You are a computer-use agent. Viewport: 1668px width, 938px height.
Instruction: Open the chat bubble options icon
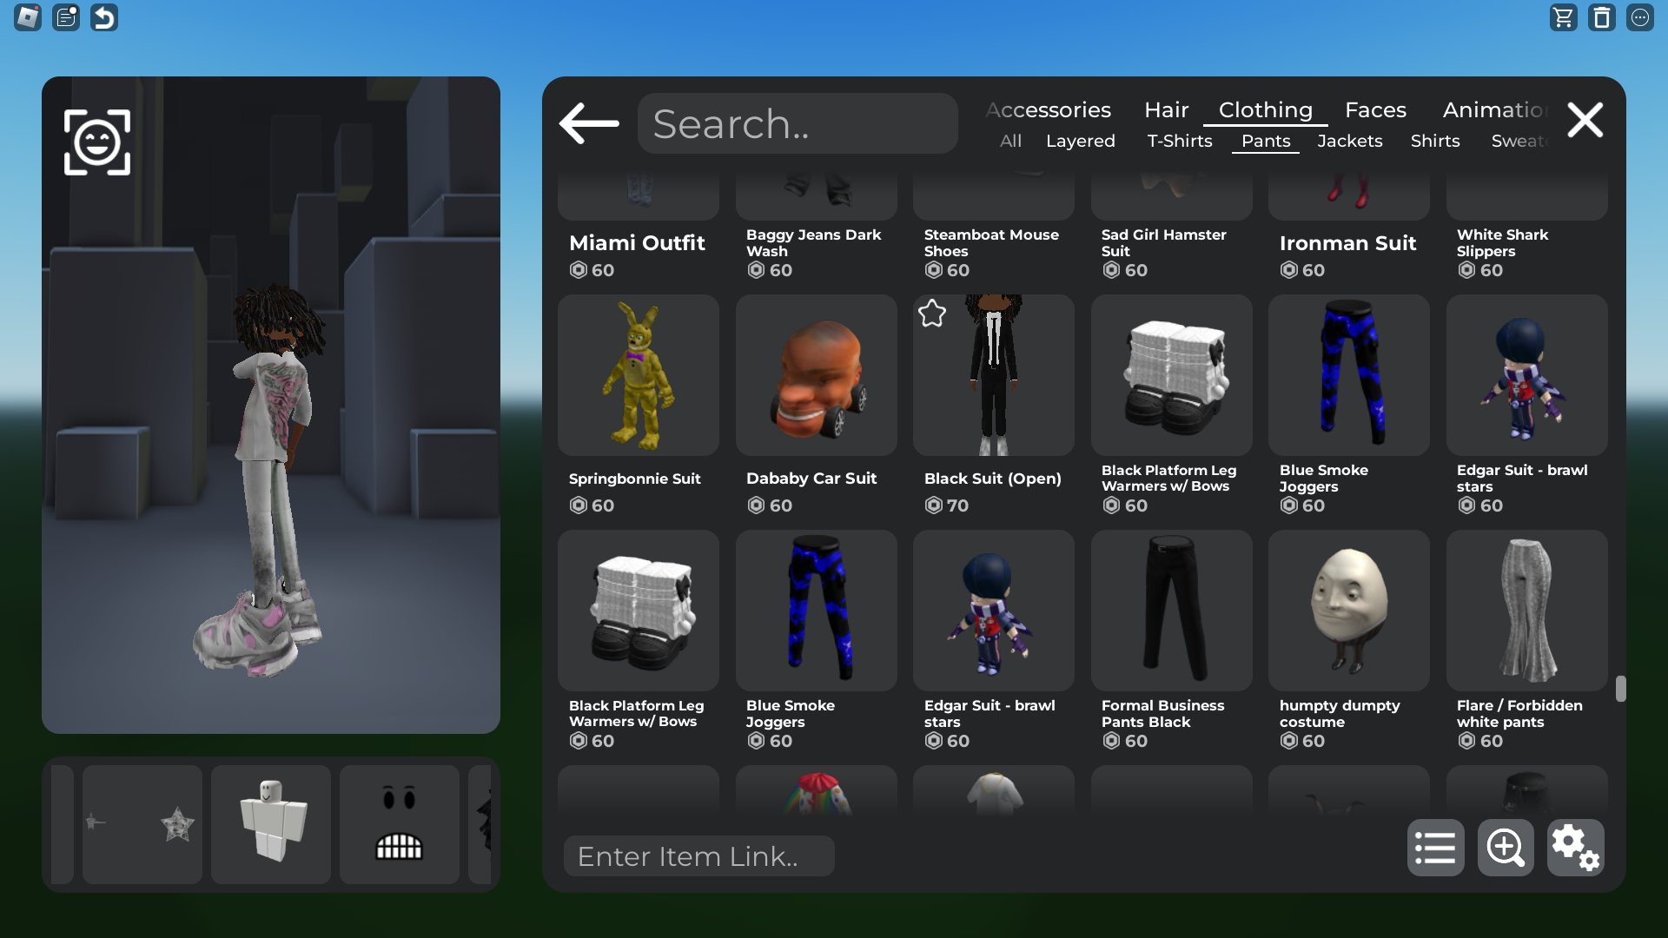(1639, 17)
